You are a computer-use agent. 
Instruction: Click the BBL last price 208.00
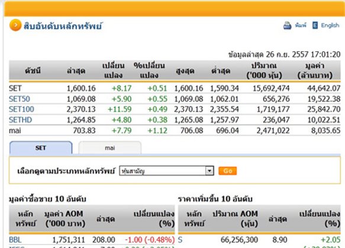pos(104,240)
